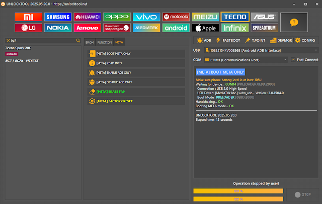Run [META] FACTORY RESET
Viewport: 322px width, 204px height.
(136, 101)
